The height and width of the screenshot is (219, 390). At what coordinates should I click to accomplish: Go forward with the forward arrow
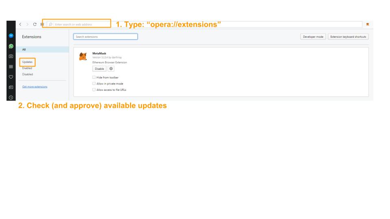pyautogui.click(x=27, y=24)
